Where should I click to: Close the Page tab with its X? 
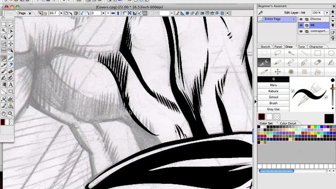coord(30,13)
